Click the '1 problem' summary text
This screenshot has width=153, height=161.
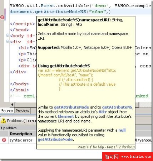point(9,128)
